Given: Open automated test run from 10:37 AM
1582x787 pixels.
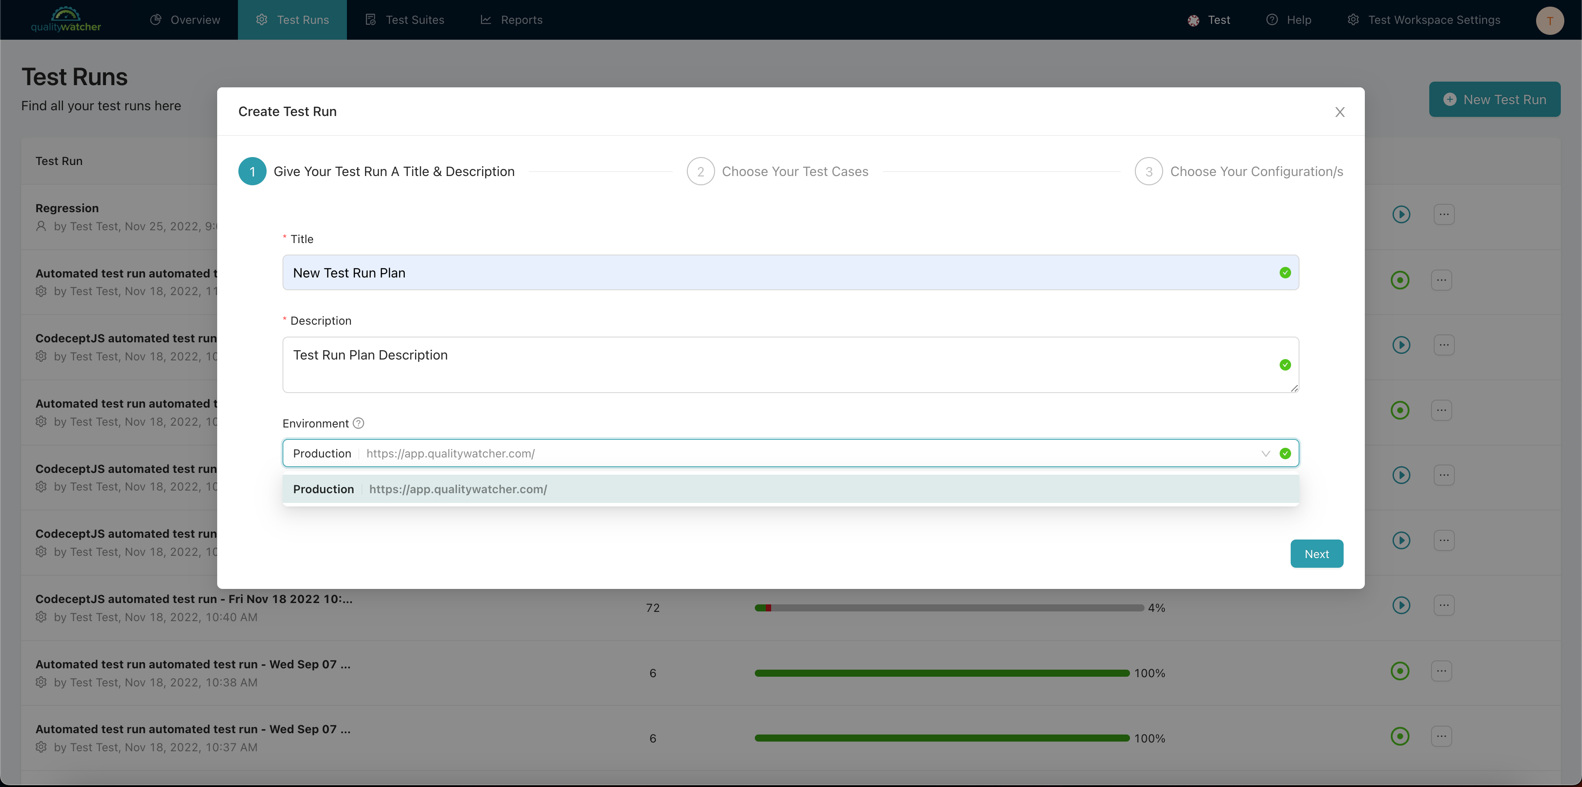Looking at the screenshot, I should coord(193,729).
